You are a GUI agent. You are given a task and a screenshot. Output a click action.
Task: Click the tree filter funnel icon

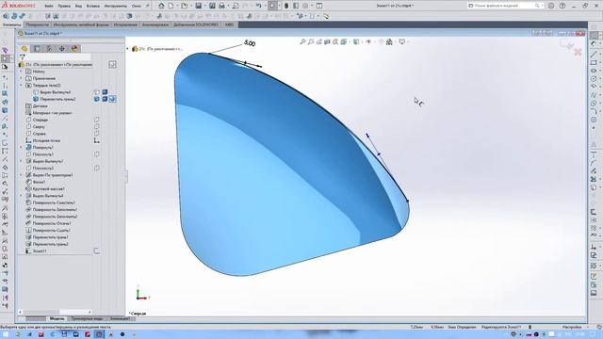pyautogui.click(x=23, y=56)
